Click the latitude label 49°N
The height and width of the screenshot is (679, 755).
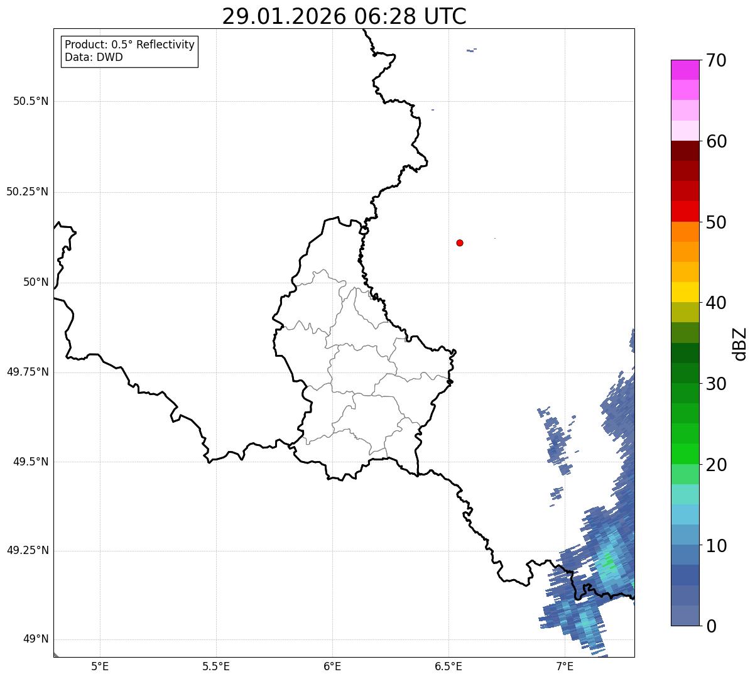pos(36,639)
